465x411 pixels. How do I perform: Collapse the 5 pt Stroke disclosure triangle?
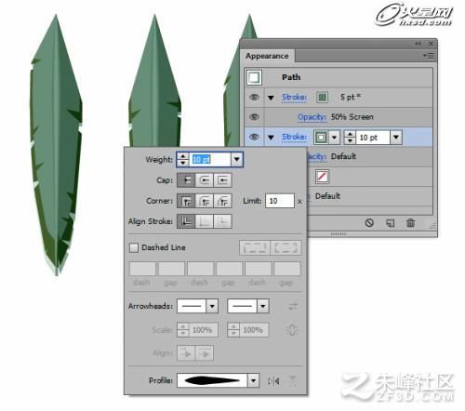[271, 98]
